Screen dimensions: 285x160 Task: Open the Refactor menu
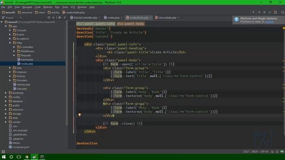click(x=48, y=7)
